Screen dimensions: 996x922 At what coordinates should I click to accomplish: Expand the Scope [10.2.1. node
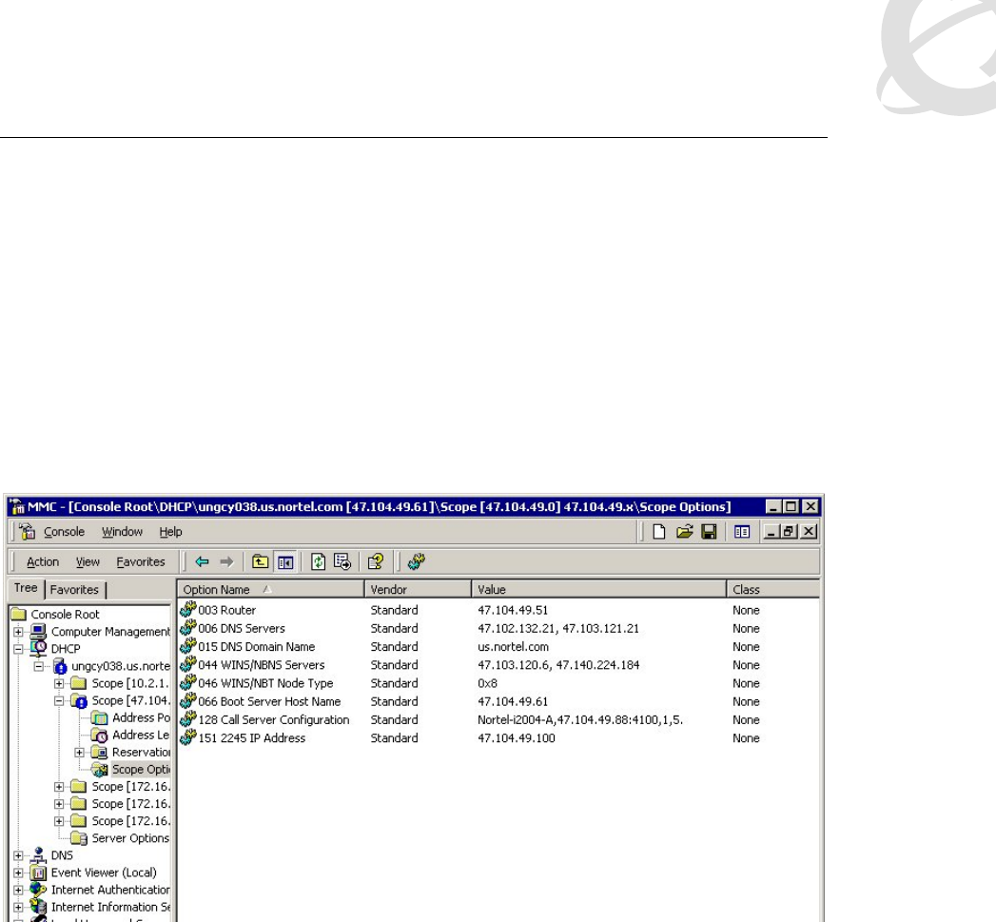point(59,684)
